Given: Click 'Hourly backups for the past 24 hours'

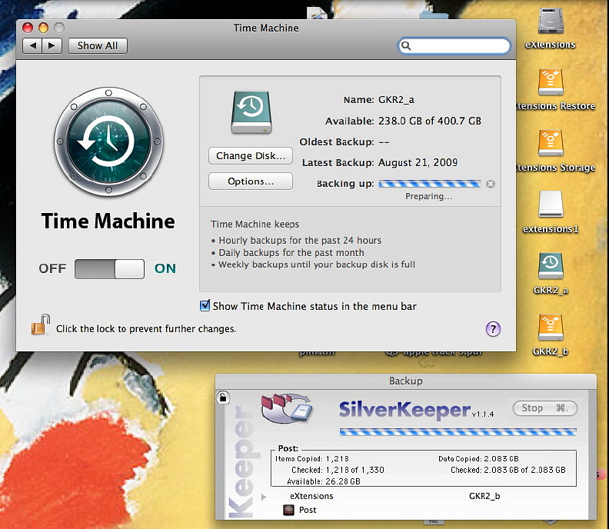Looking at the screenshot, I should [x=300, y=241].
